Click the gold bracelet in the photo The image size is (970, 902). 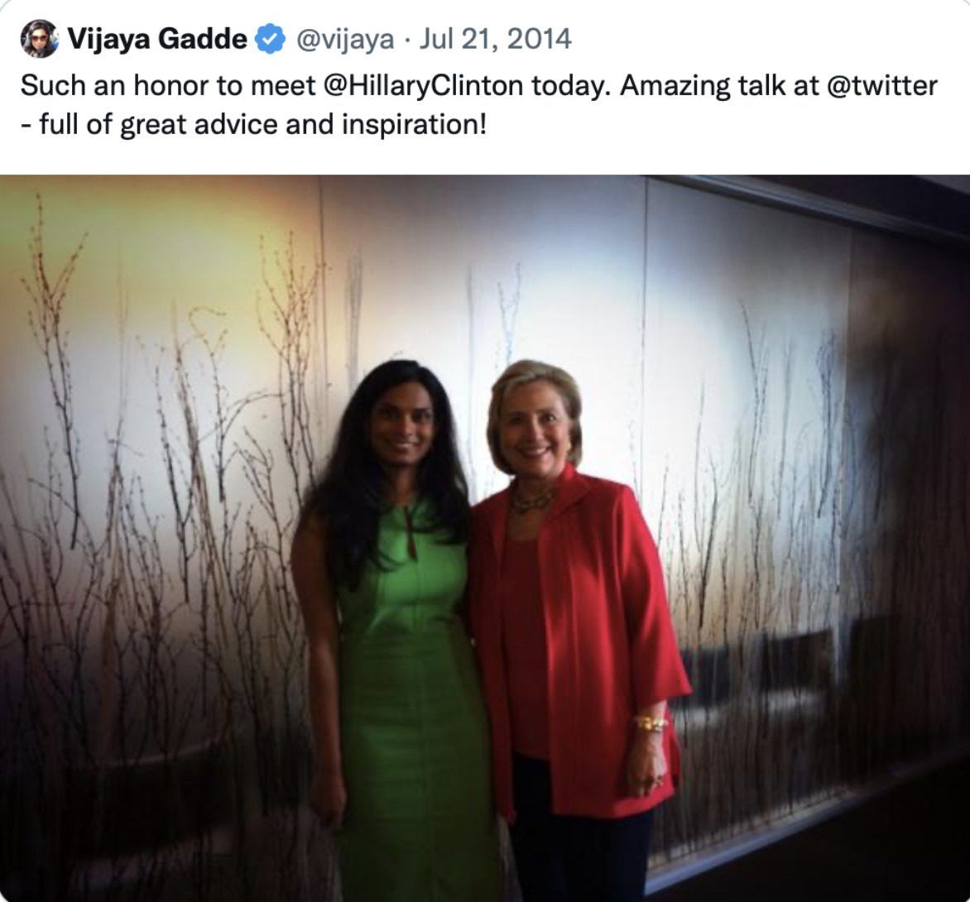(651, 724)
